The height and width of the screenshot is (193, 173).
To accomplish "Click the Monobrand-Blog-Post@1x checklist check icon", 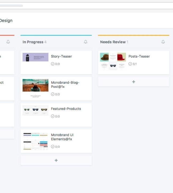I will (x=53, y=94).
